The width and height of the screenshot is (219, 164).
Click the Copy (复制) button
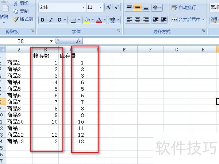21,11
